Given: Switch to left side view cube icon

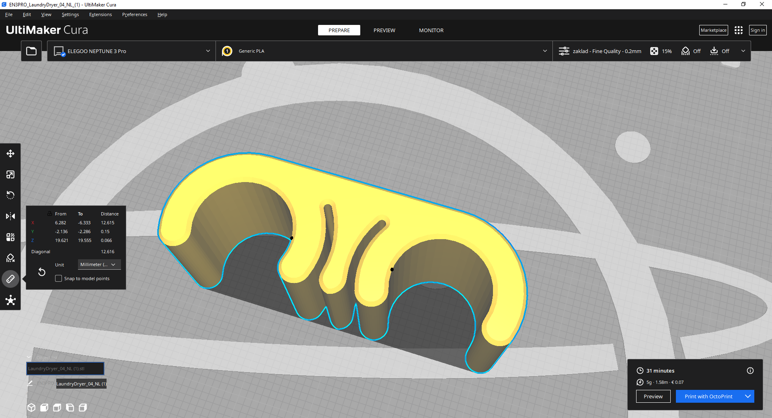Looking at the screenshot, I should click(x=70, y=408).
